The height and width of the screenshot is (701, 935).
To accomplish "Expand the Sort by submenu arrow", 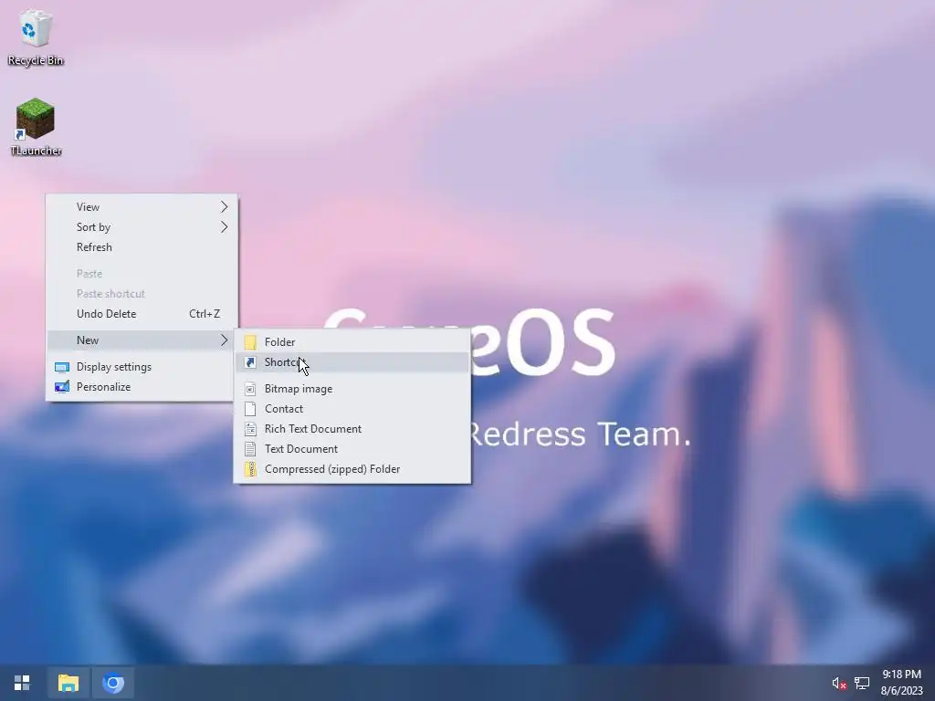I will (x=225, y=227).
